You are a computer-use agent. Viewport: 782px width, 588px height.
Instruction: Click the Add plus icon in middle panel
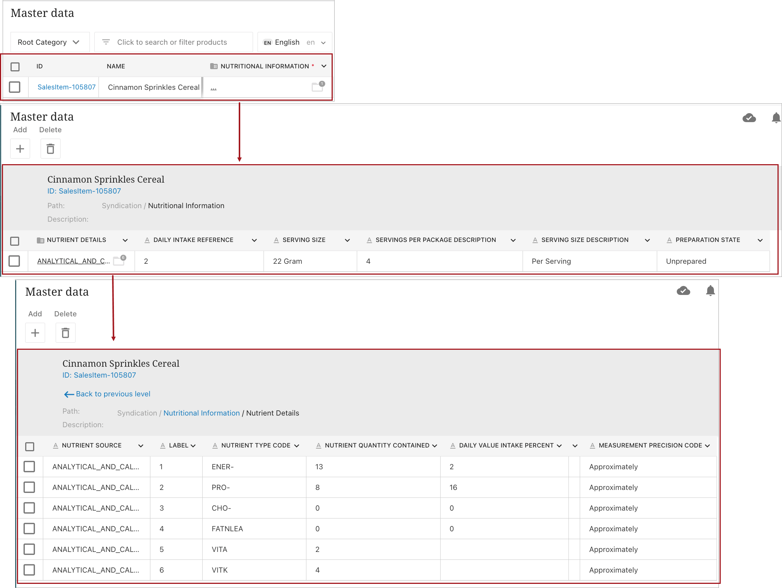coord(20,149)
